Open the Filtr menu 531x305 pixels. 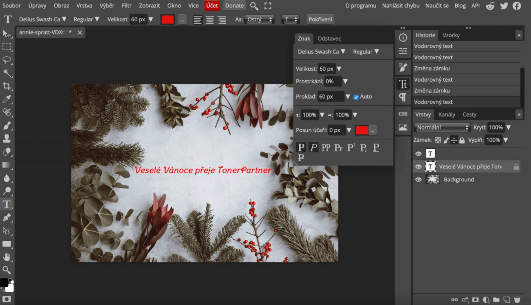click(126, 6)
